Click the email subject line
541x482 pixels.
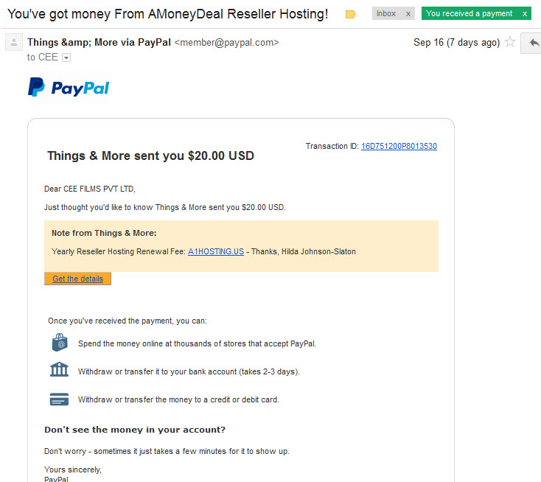168,14
